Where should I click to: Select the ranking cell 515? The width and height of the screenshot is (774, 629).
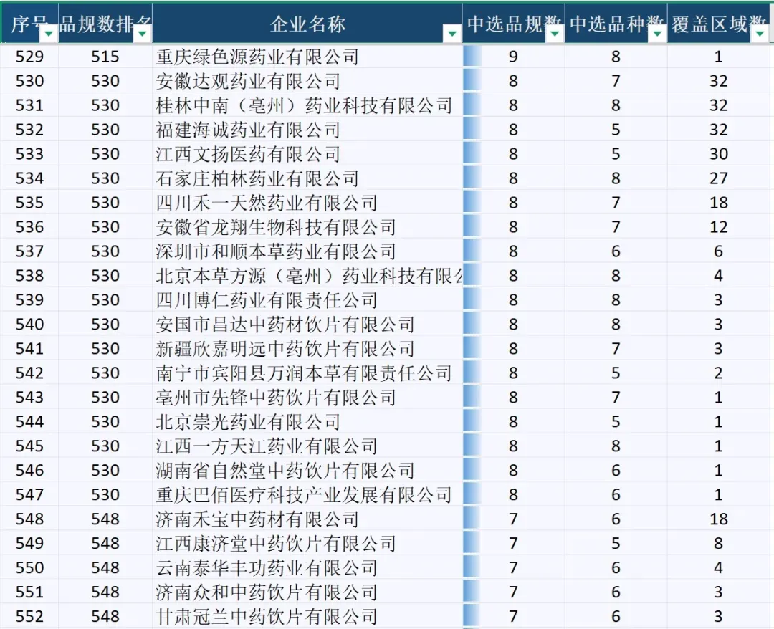[105, 57]
